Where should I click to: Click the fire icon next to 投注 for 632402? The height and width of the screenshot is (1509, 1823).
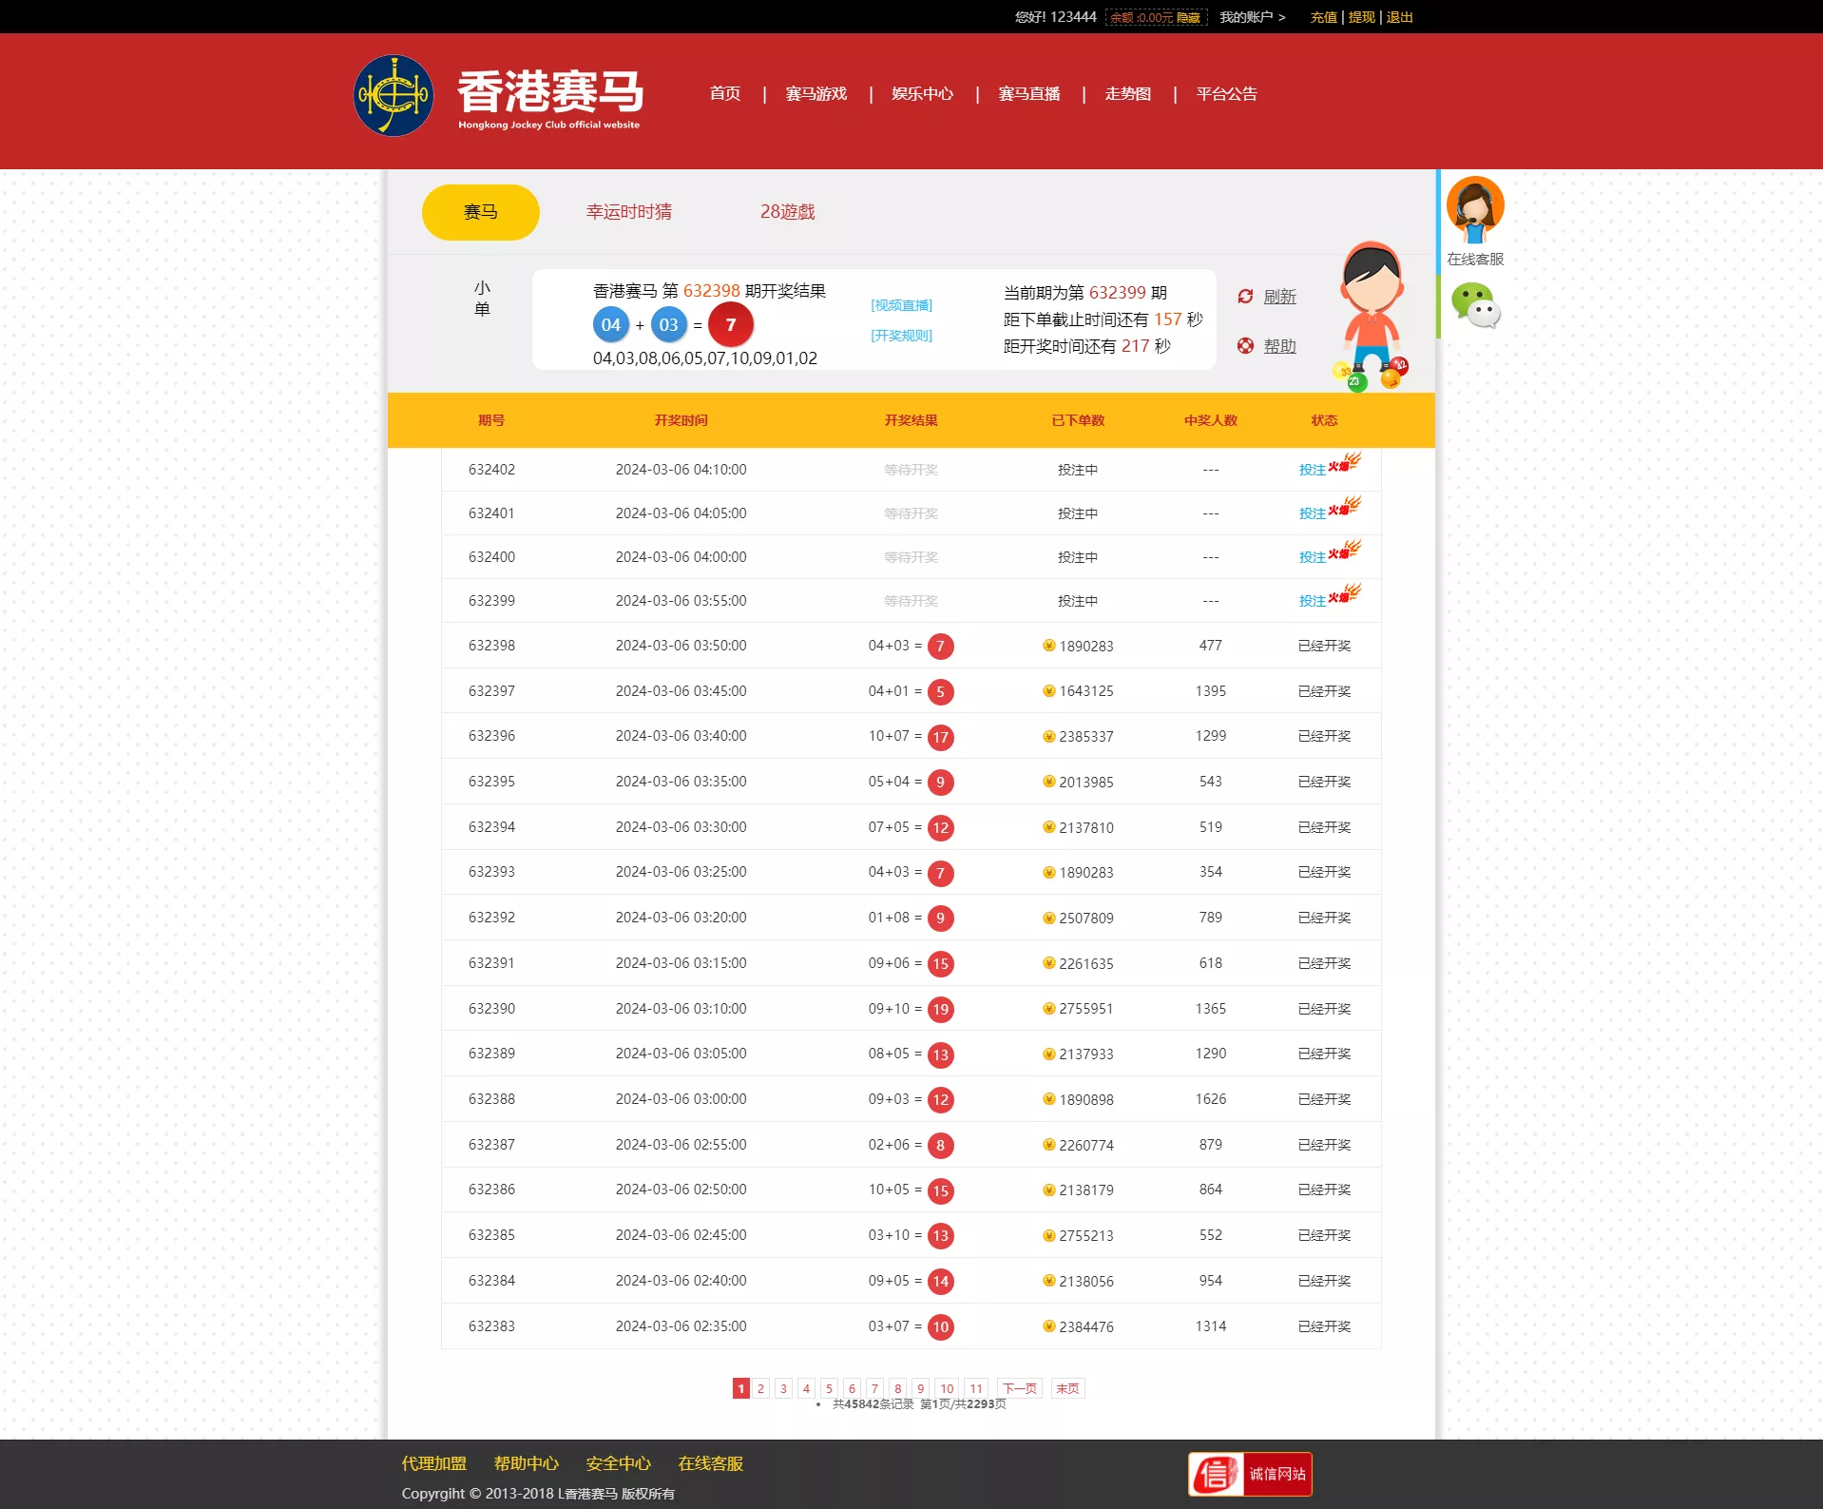[x=1347, y=462]
